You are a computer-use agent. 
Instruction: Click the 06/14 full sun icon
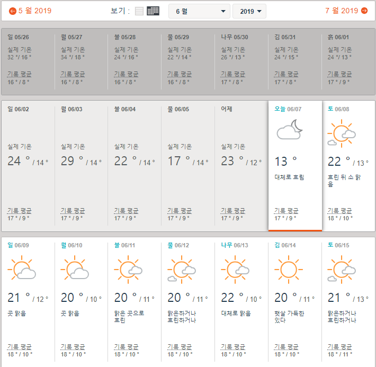pyautogui.click(x=288, y=269)
